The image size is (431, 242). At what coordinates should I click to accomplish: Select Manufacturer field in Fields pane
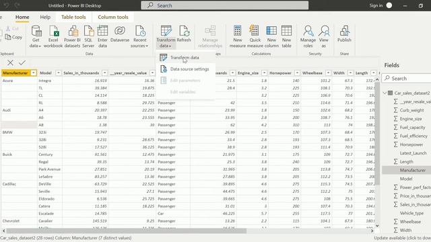pos(412,170)
